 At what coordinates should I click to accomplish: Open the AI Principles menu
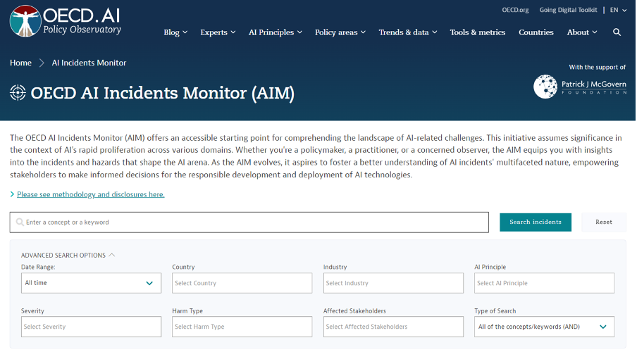276,32
